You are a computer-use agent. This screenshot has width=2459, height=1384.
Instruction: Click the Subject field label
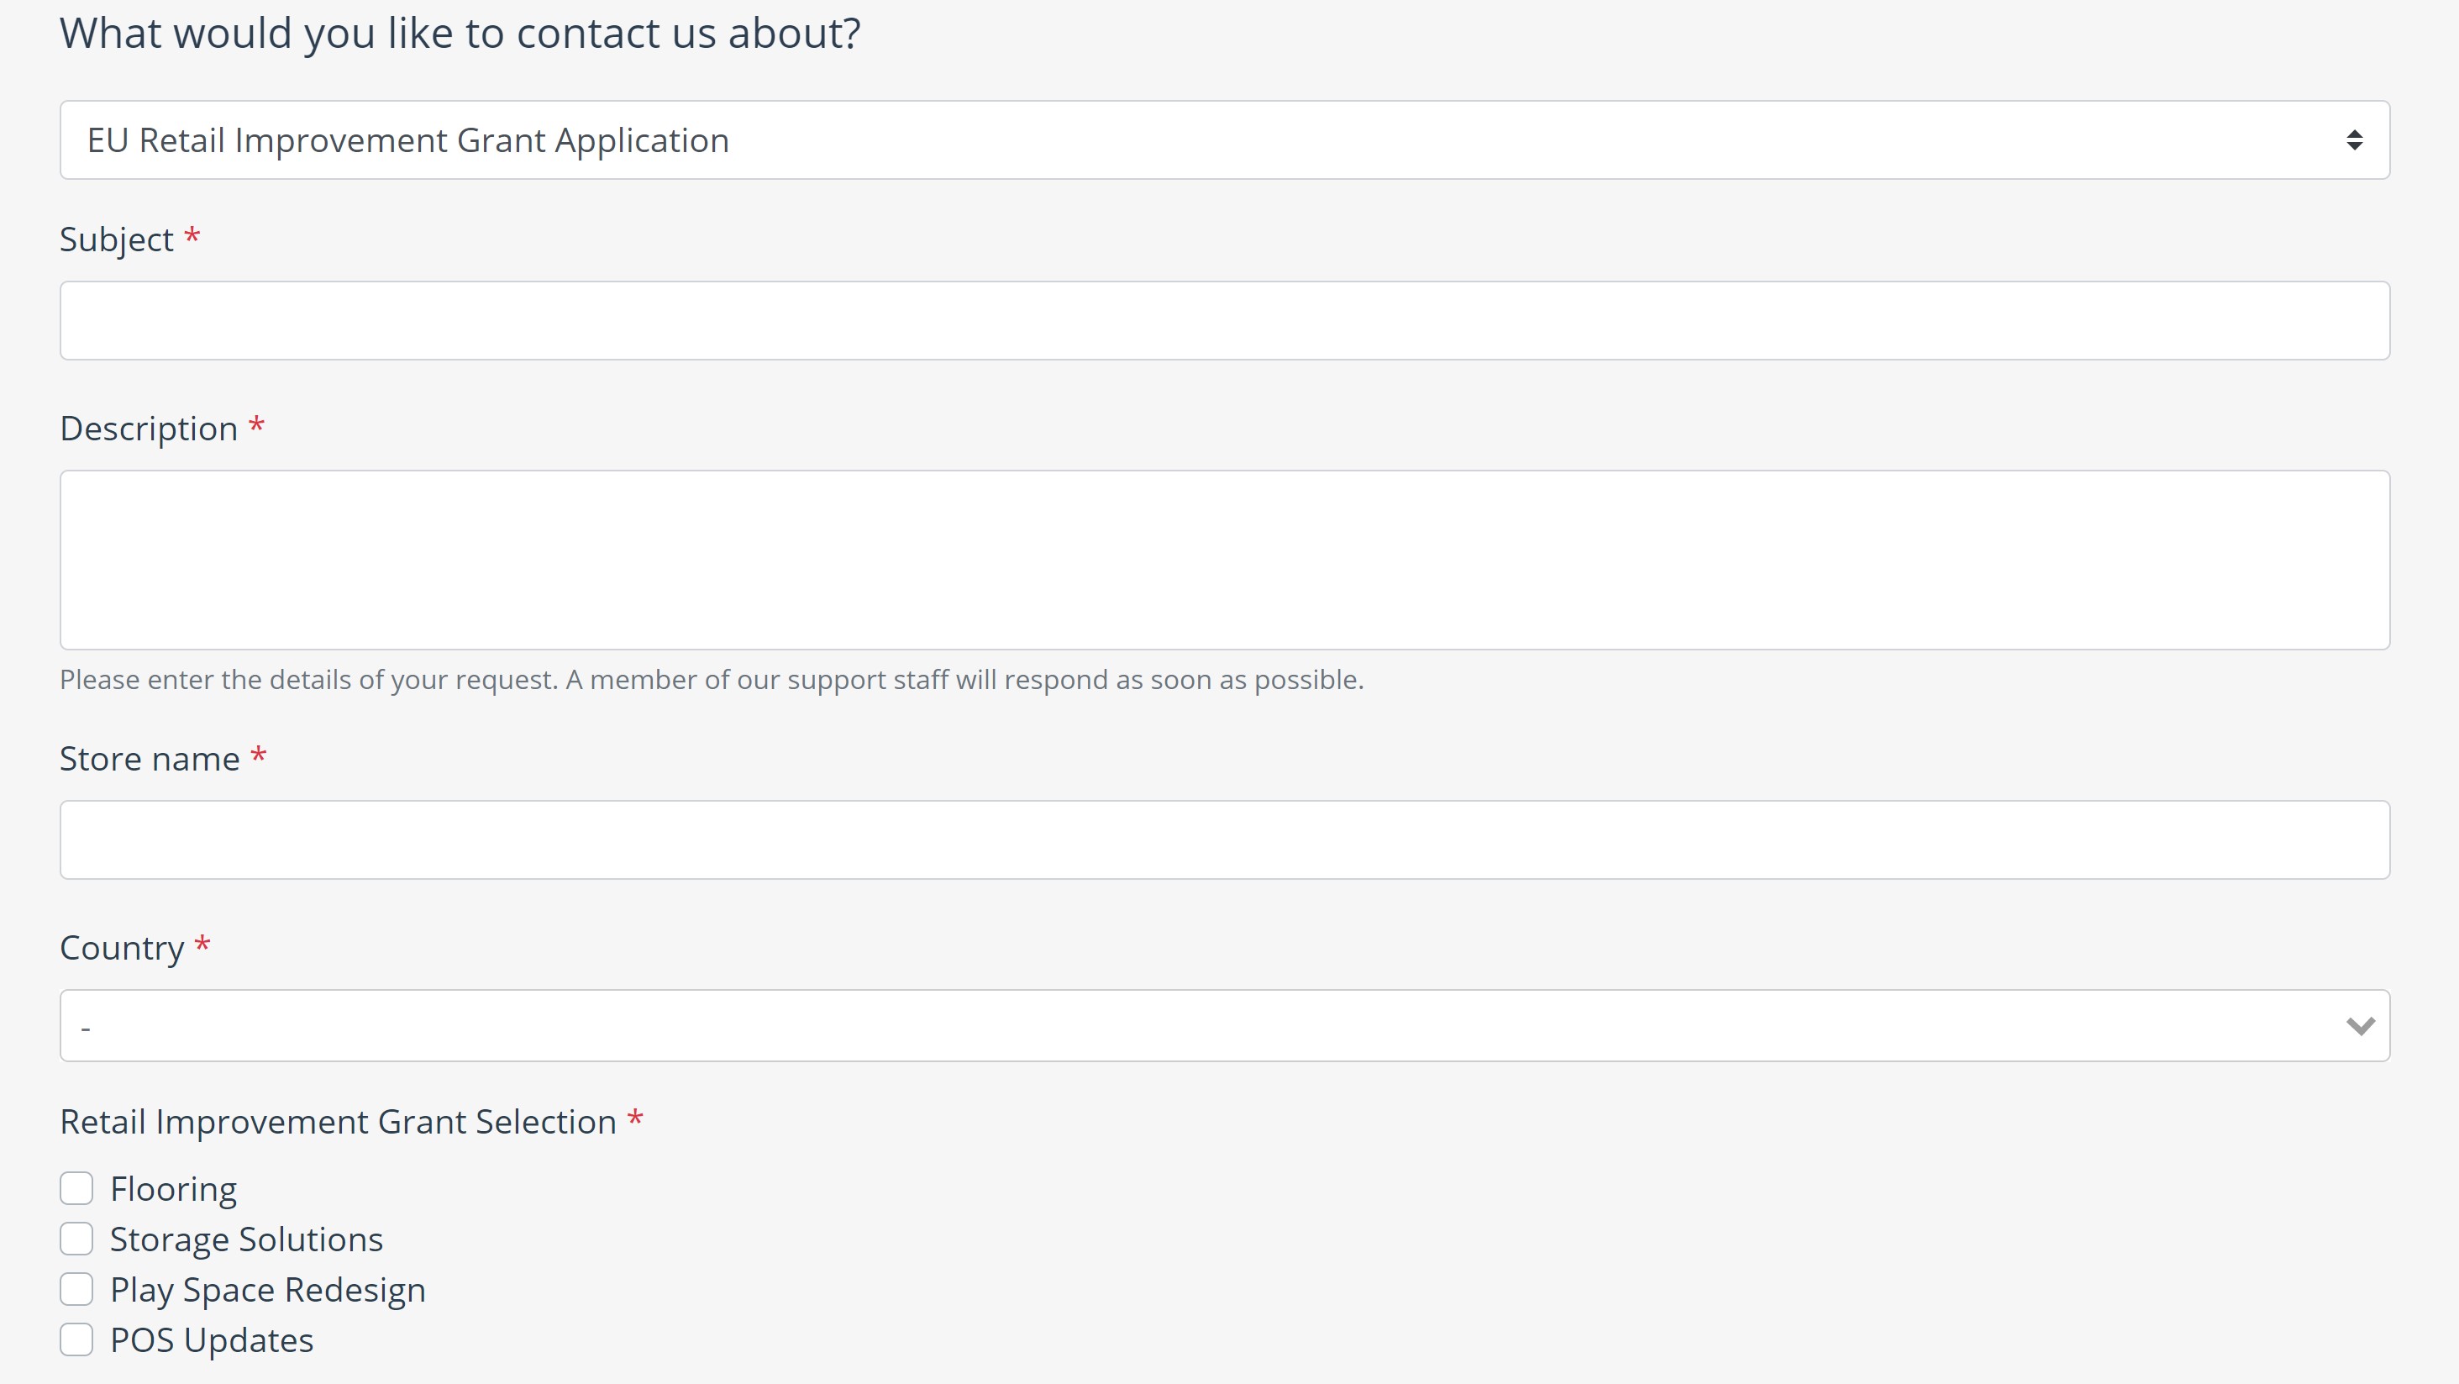click(x=117, y=239)
